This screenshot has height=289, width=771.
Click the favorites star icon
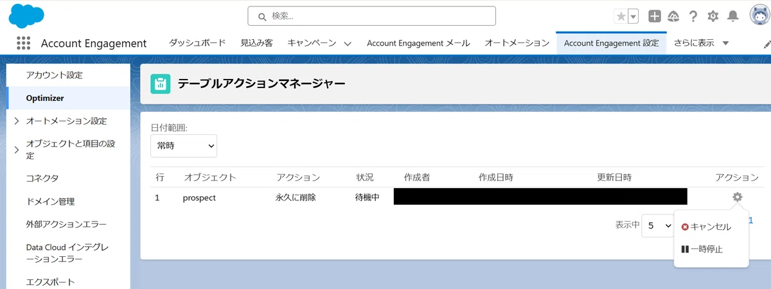click(621, 17)
